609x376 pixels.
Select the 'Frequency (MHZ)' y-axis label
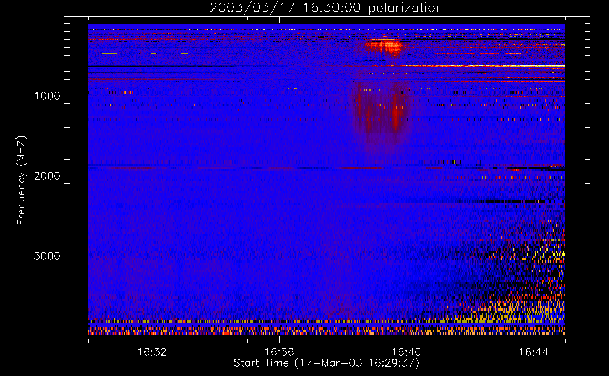pyautogui.click(x=22, y=180)
